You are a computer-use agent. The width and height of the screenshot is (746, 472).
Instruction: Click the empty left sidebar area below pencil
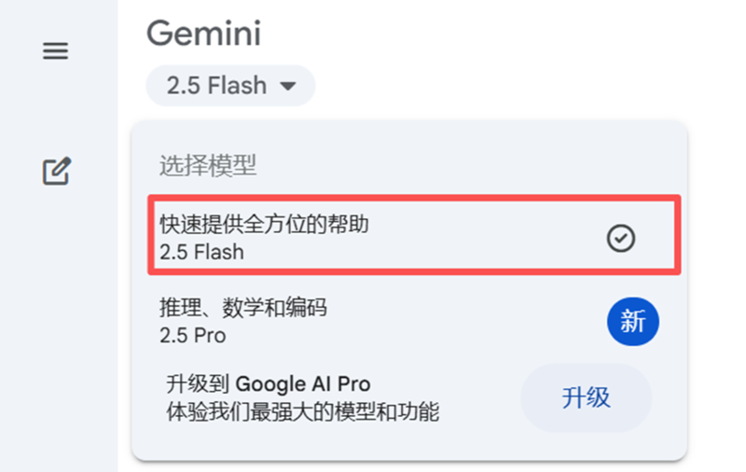(x=58, y=326)
